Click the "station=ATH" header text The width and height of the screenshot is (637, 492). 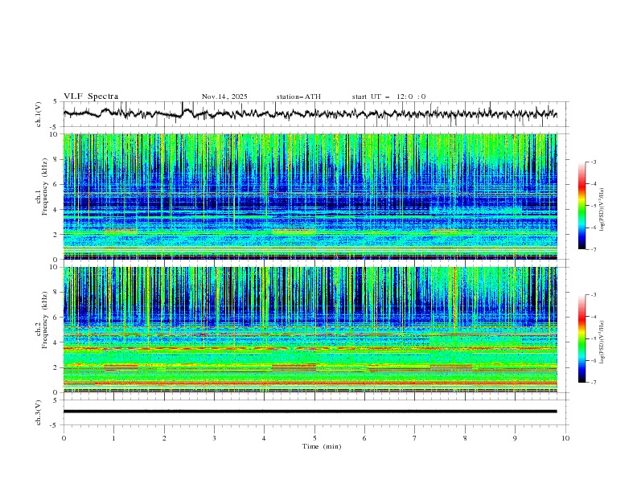[298, 96]
